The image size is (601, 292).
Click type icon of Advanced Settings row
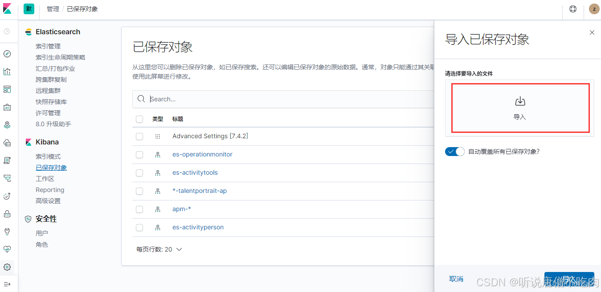157,136
